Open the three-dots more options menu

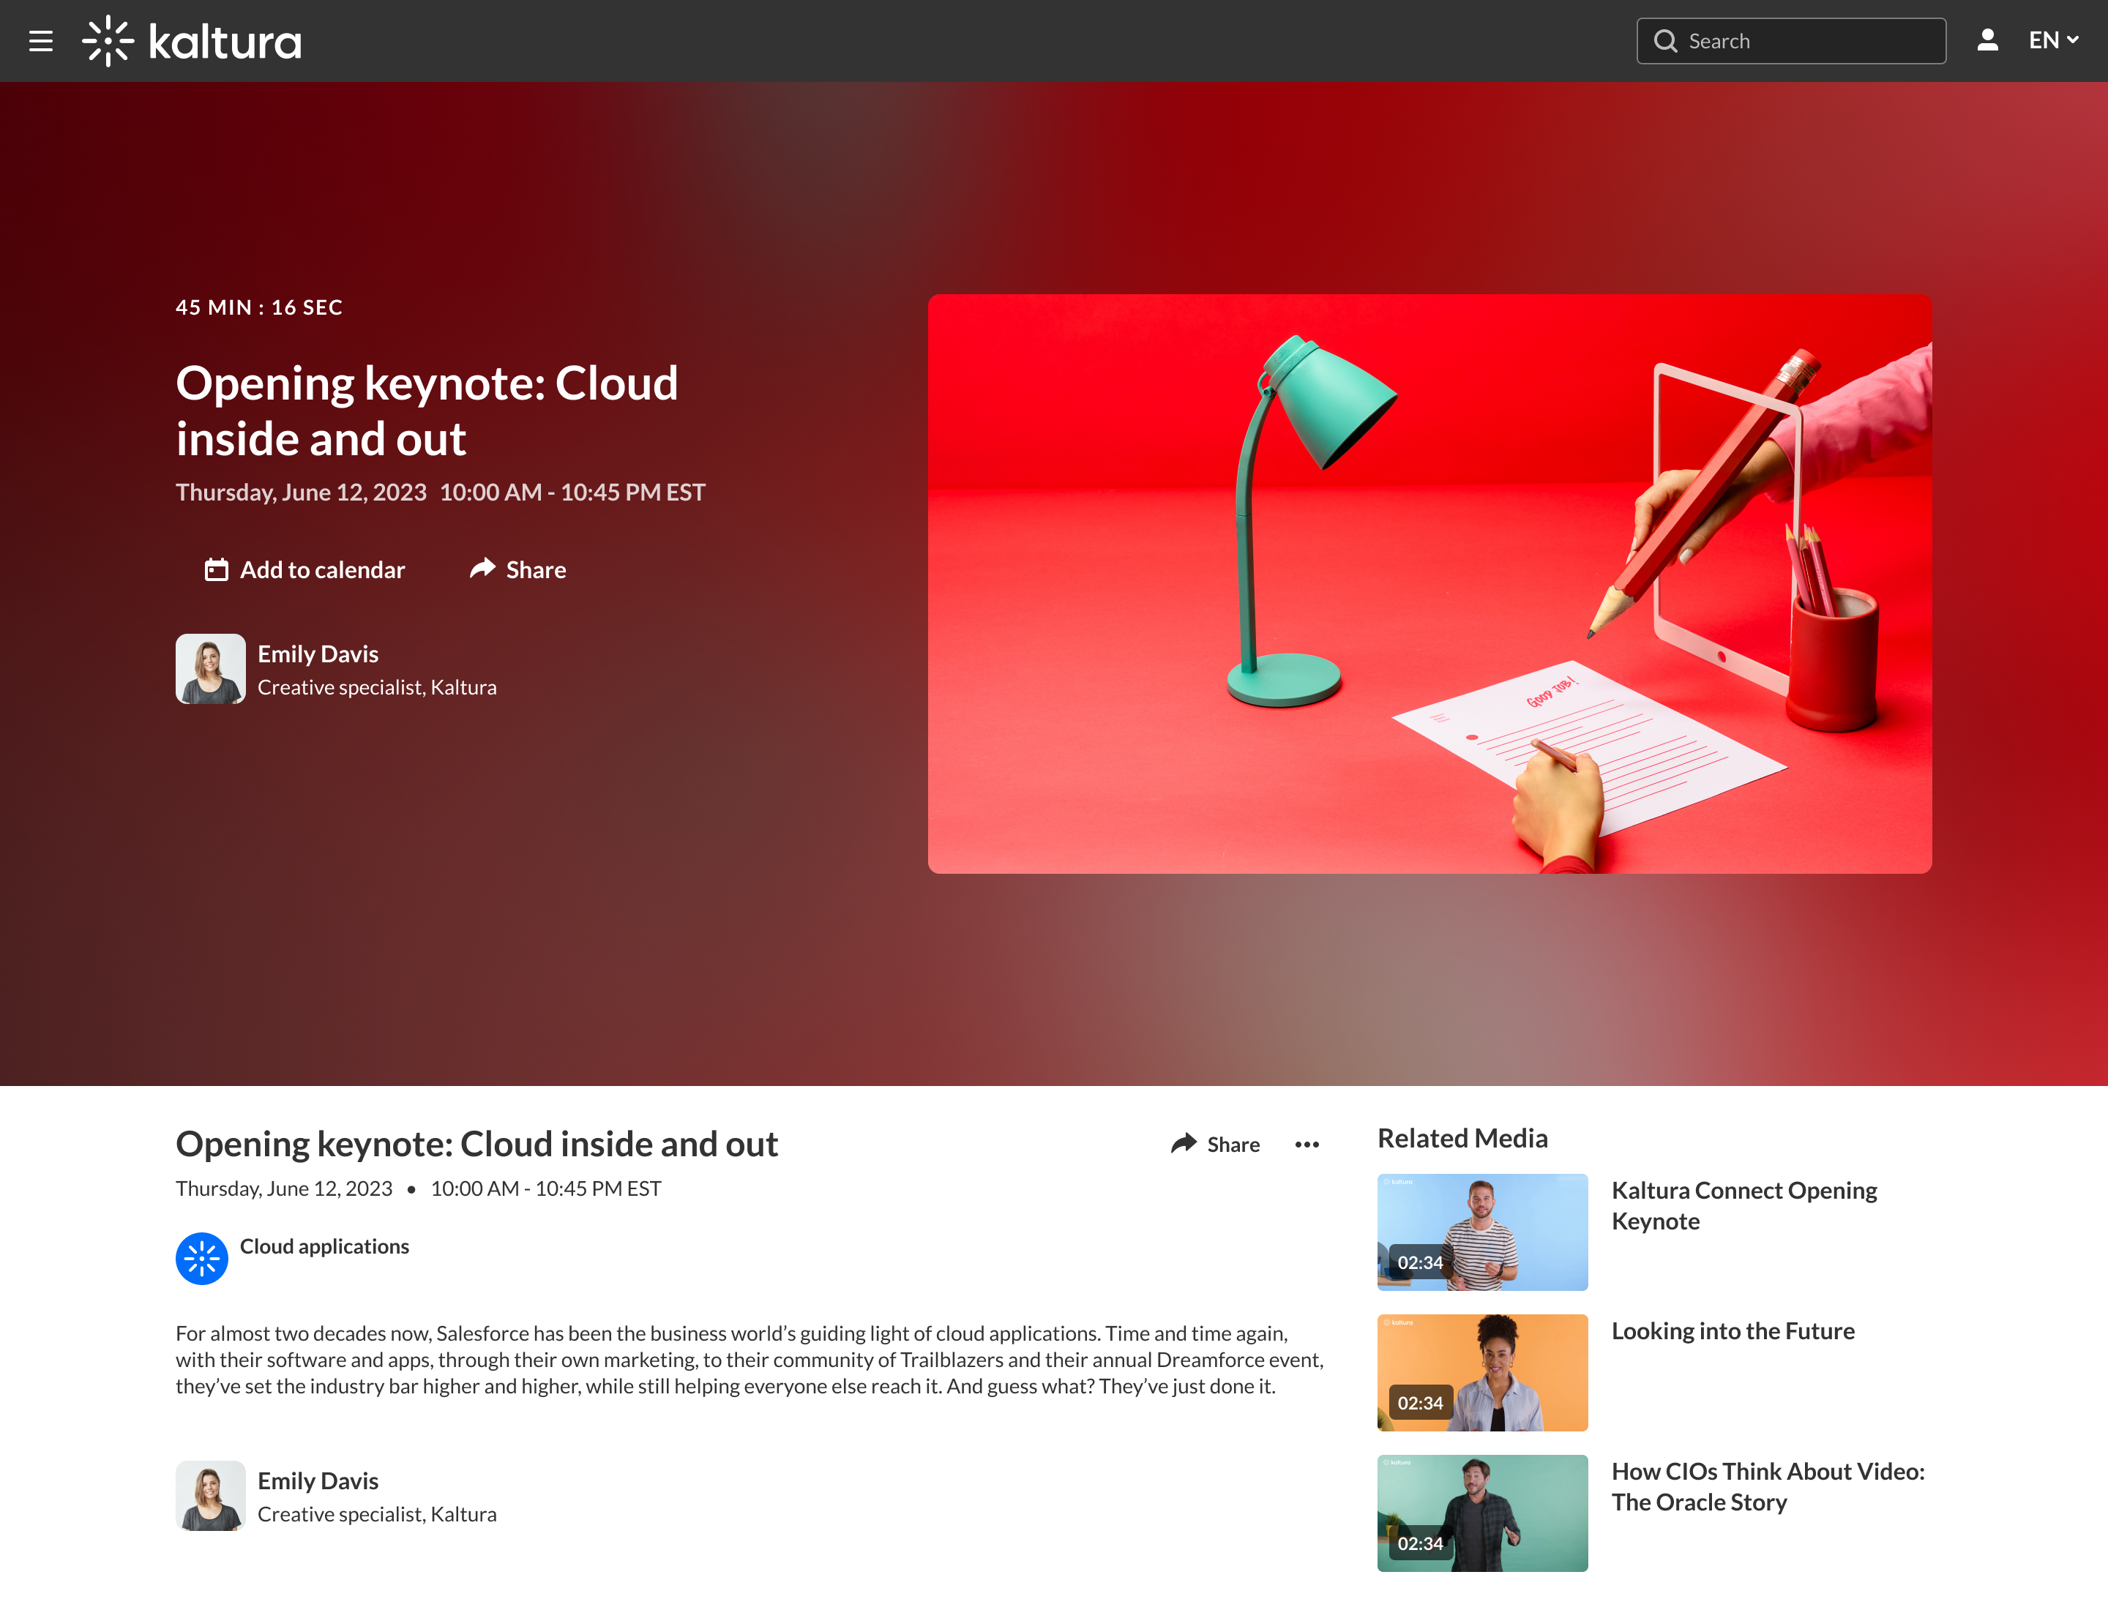(x=1307, y=1145)
